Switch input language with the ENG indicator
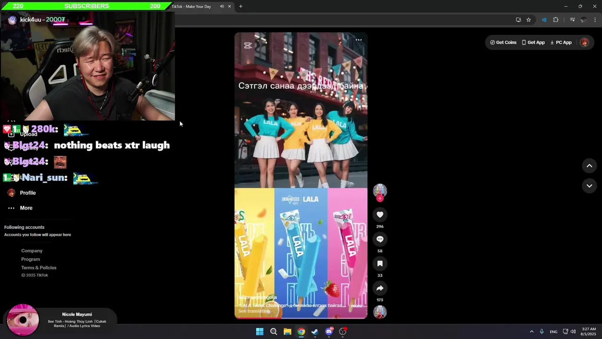The image size is (602, 339). (554, 331)
